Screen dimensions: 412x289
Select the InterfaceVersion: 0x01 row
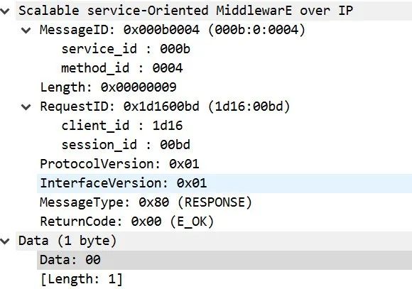[224, 183]
